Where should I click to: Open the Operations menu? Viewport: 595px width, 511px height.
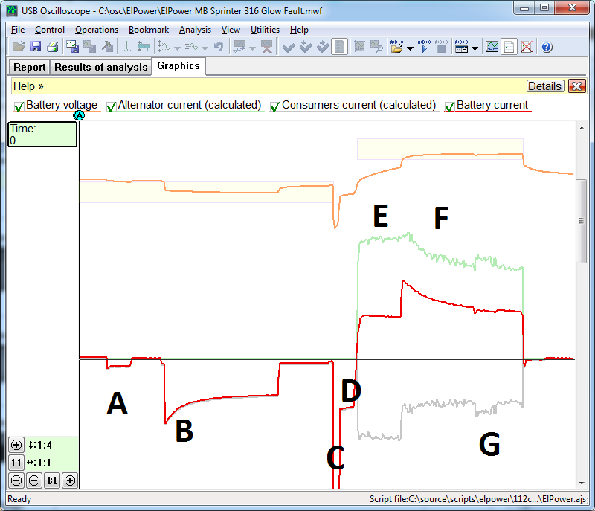click(97, 30)
